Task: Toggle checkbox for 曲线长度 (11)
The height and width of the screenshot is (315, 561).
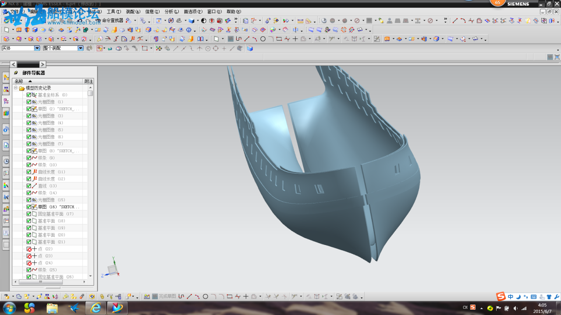Action: pos(28,172)
